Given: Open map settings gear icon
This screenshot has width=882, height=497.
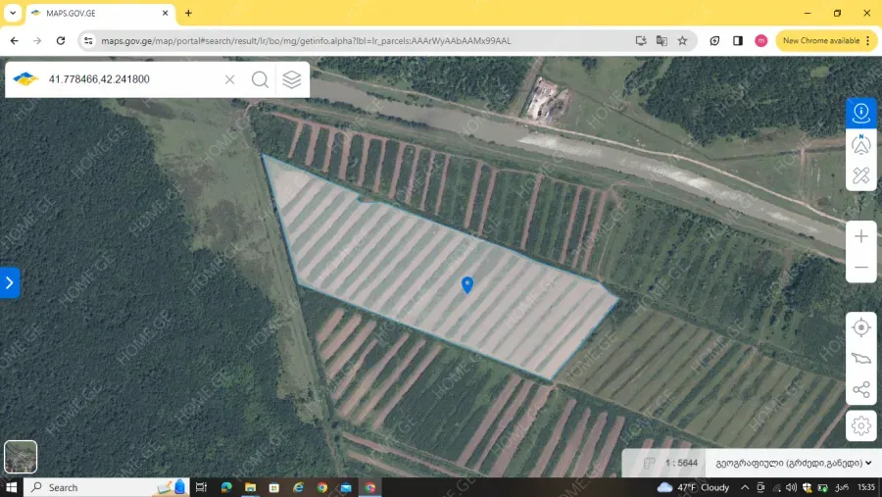Looking at the screenshot, I should point(861,425).
